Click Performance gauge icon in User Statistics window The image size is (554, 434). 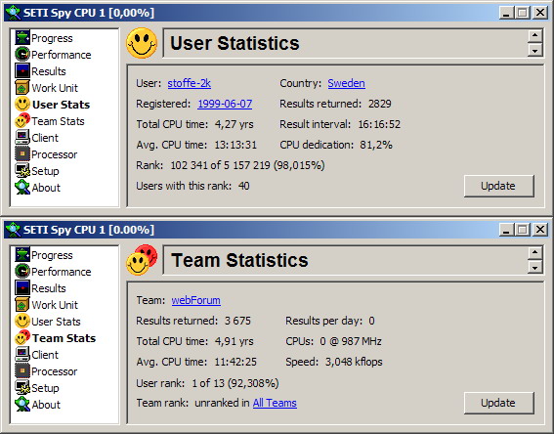coord(22,55)
